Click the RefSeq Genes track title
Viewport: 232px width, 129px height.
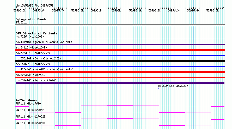click(26, 100)
